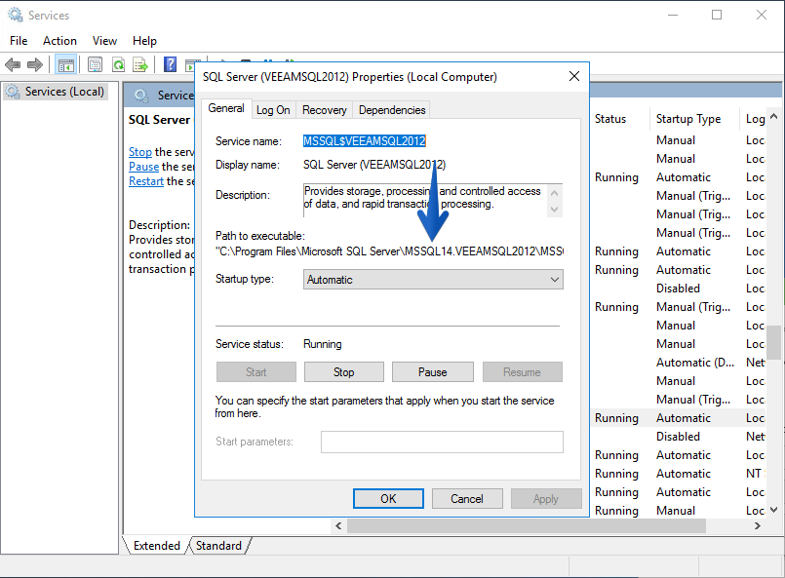Toggle Show/Hide Console Tree toolbar icon
785x578 pixels.
(x=66, y=64)
